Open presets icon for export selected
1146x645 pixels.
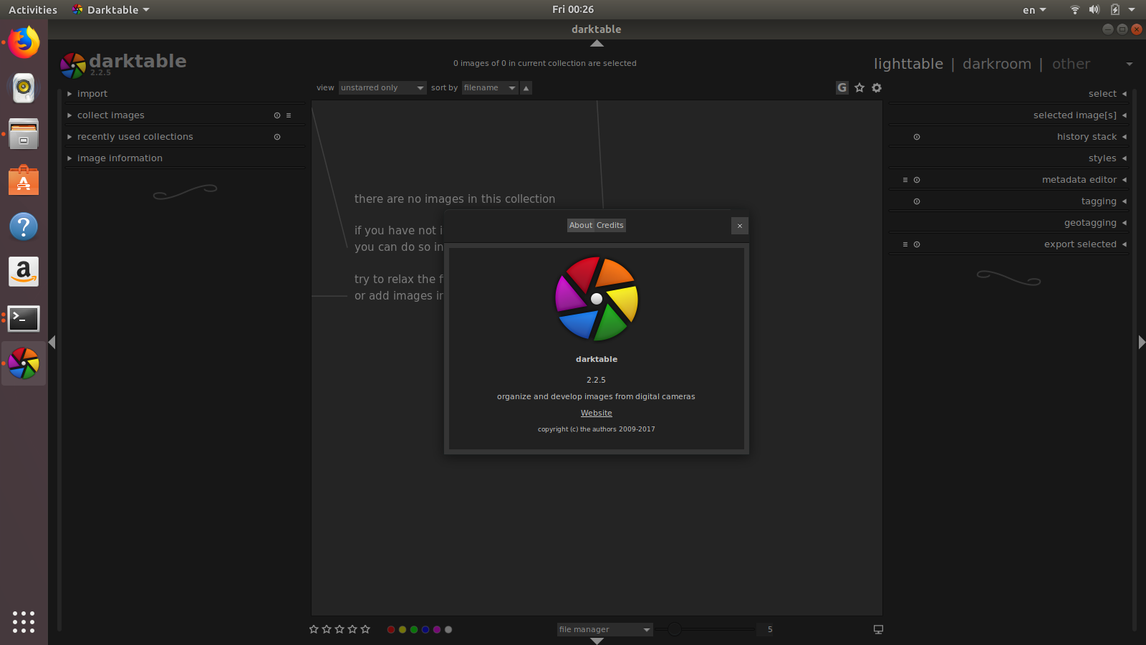click(x=905, y=244)
